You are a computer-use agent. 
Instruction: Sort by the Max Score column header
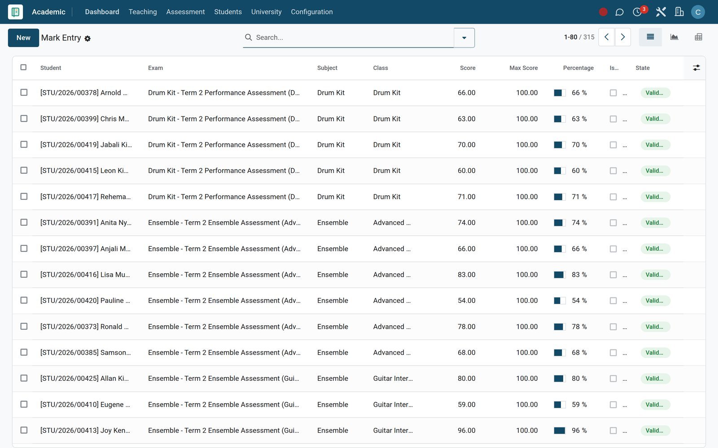[x=523, y=68]
